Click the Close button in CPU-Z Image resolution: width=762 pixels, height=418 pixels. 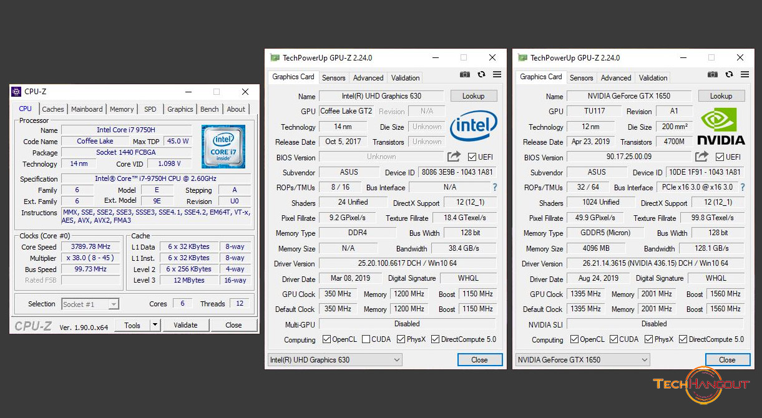(x=234, y=325)
